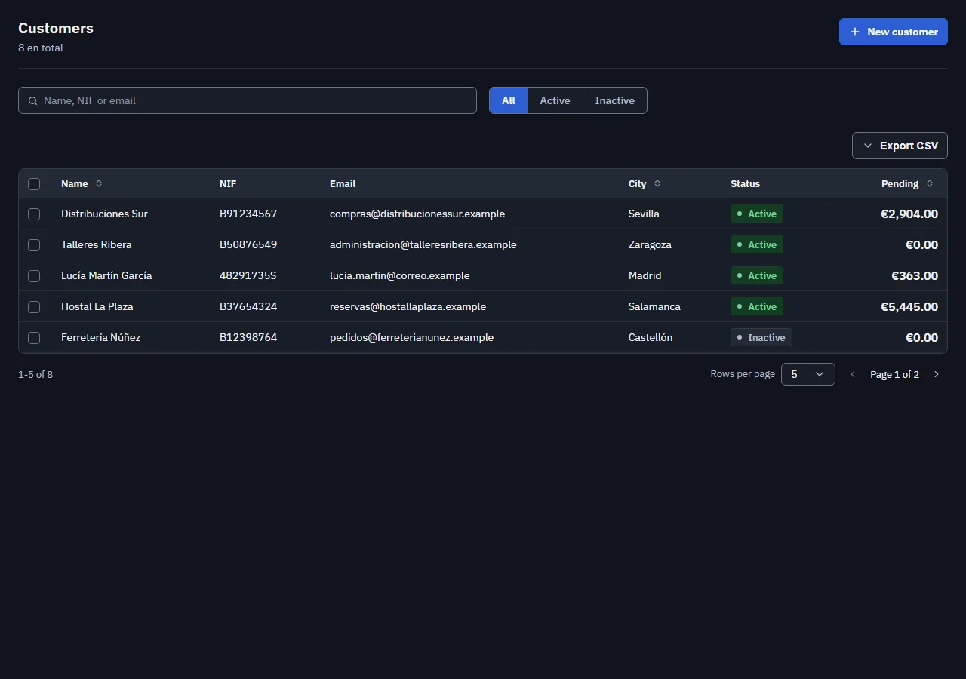
Task: Check the Ferretería Núñez row checkbox
Action: [34, 338]
